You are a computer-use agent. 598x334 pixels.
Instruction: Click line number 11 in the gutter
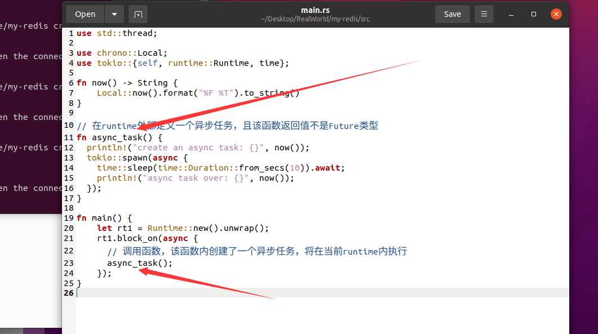coord(69,137)
